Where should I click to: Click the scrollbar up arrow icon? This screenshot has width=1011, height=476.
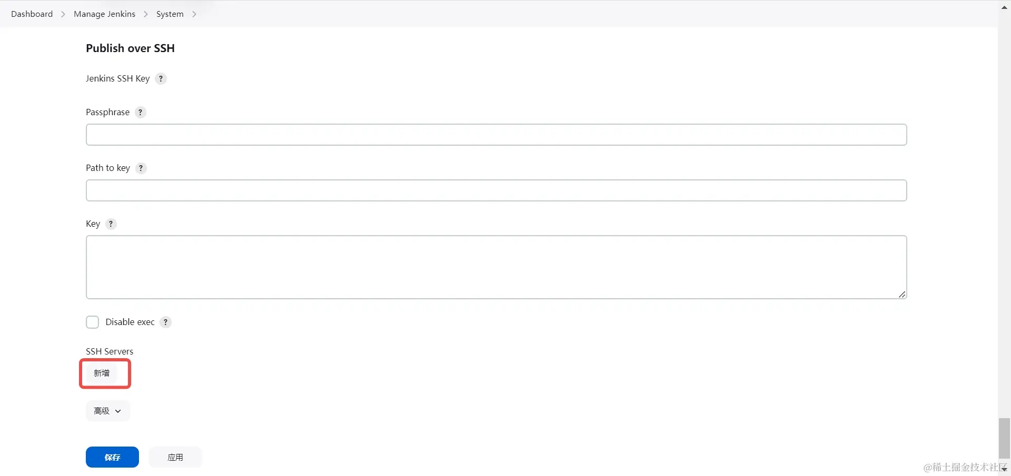1004,7
